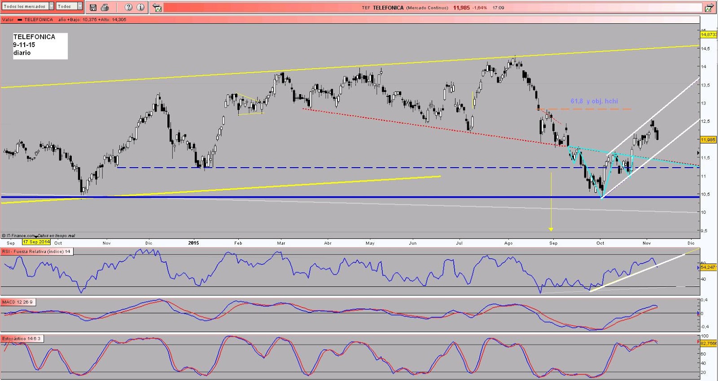Select the 11,985 current price tag on axis

[x=708, y=140]
